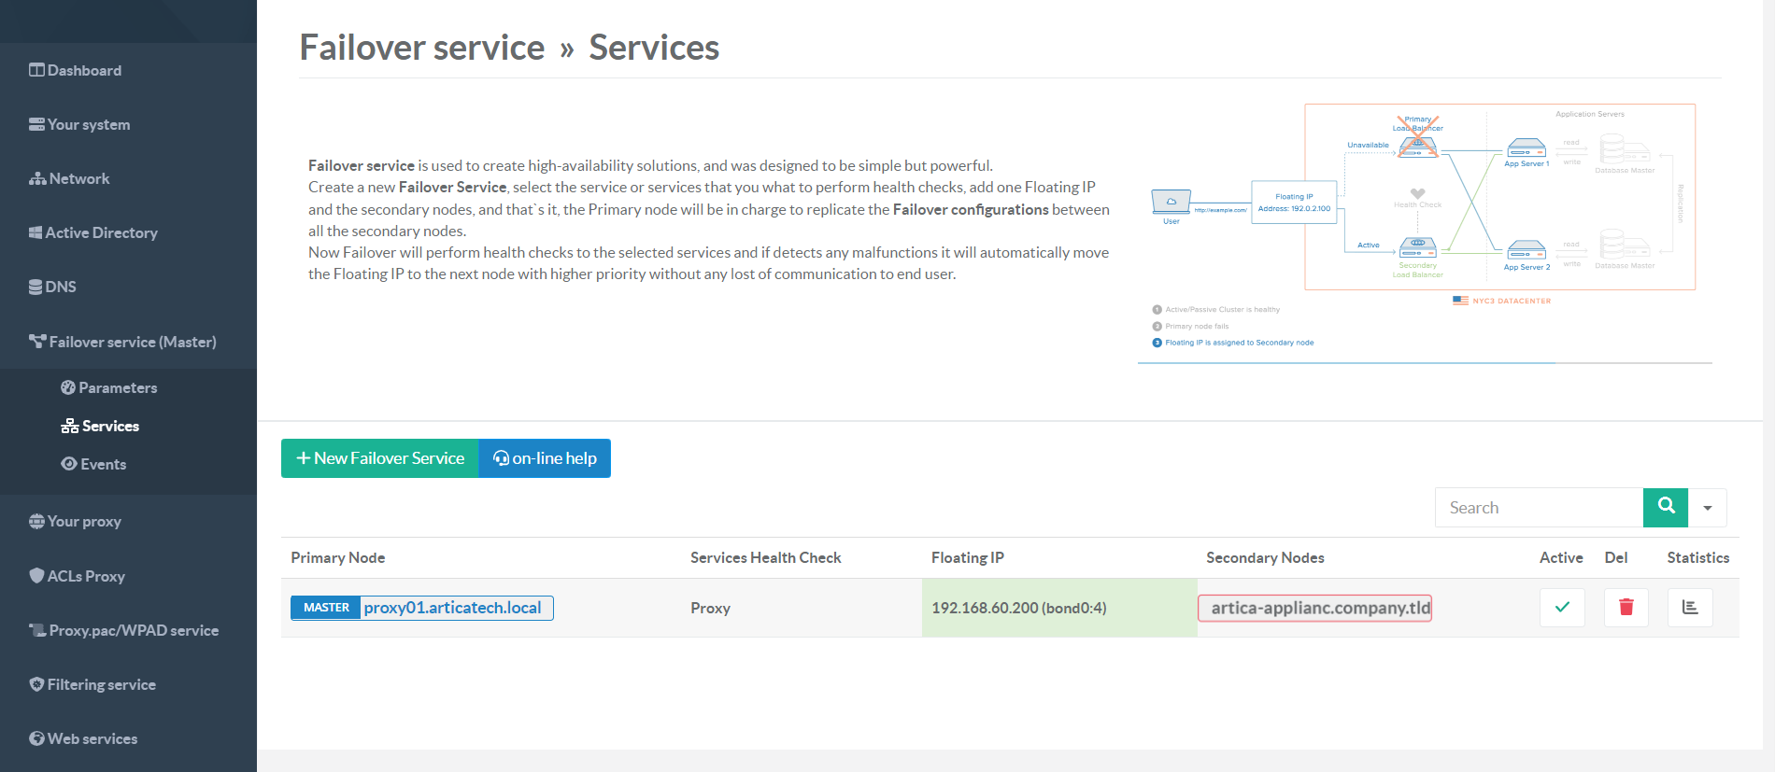
Task: Click the Network sitemap icon
Action: tap(37, 178)
